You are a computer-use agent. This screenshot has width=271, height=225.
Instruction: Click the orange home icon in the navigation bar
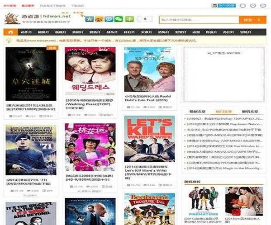coord(11,32)
